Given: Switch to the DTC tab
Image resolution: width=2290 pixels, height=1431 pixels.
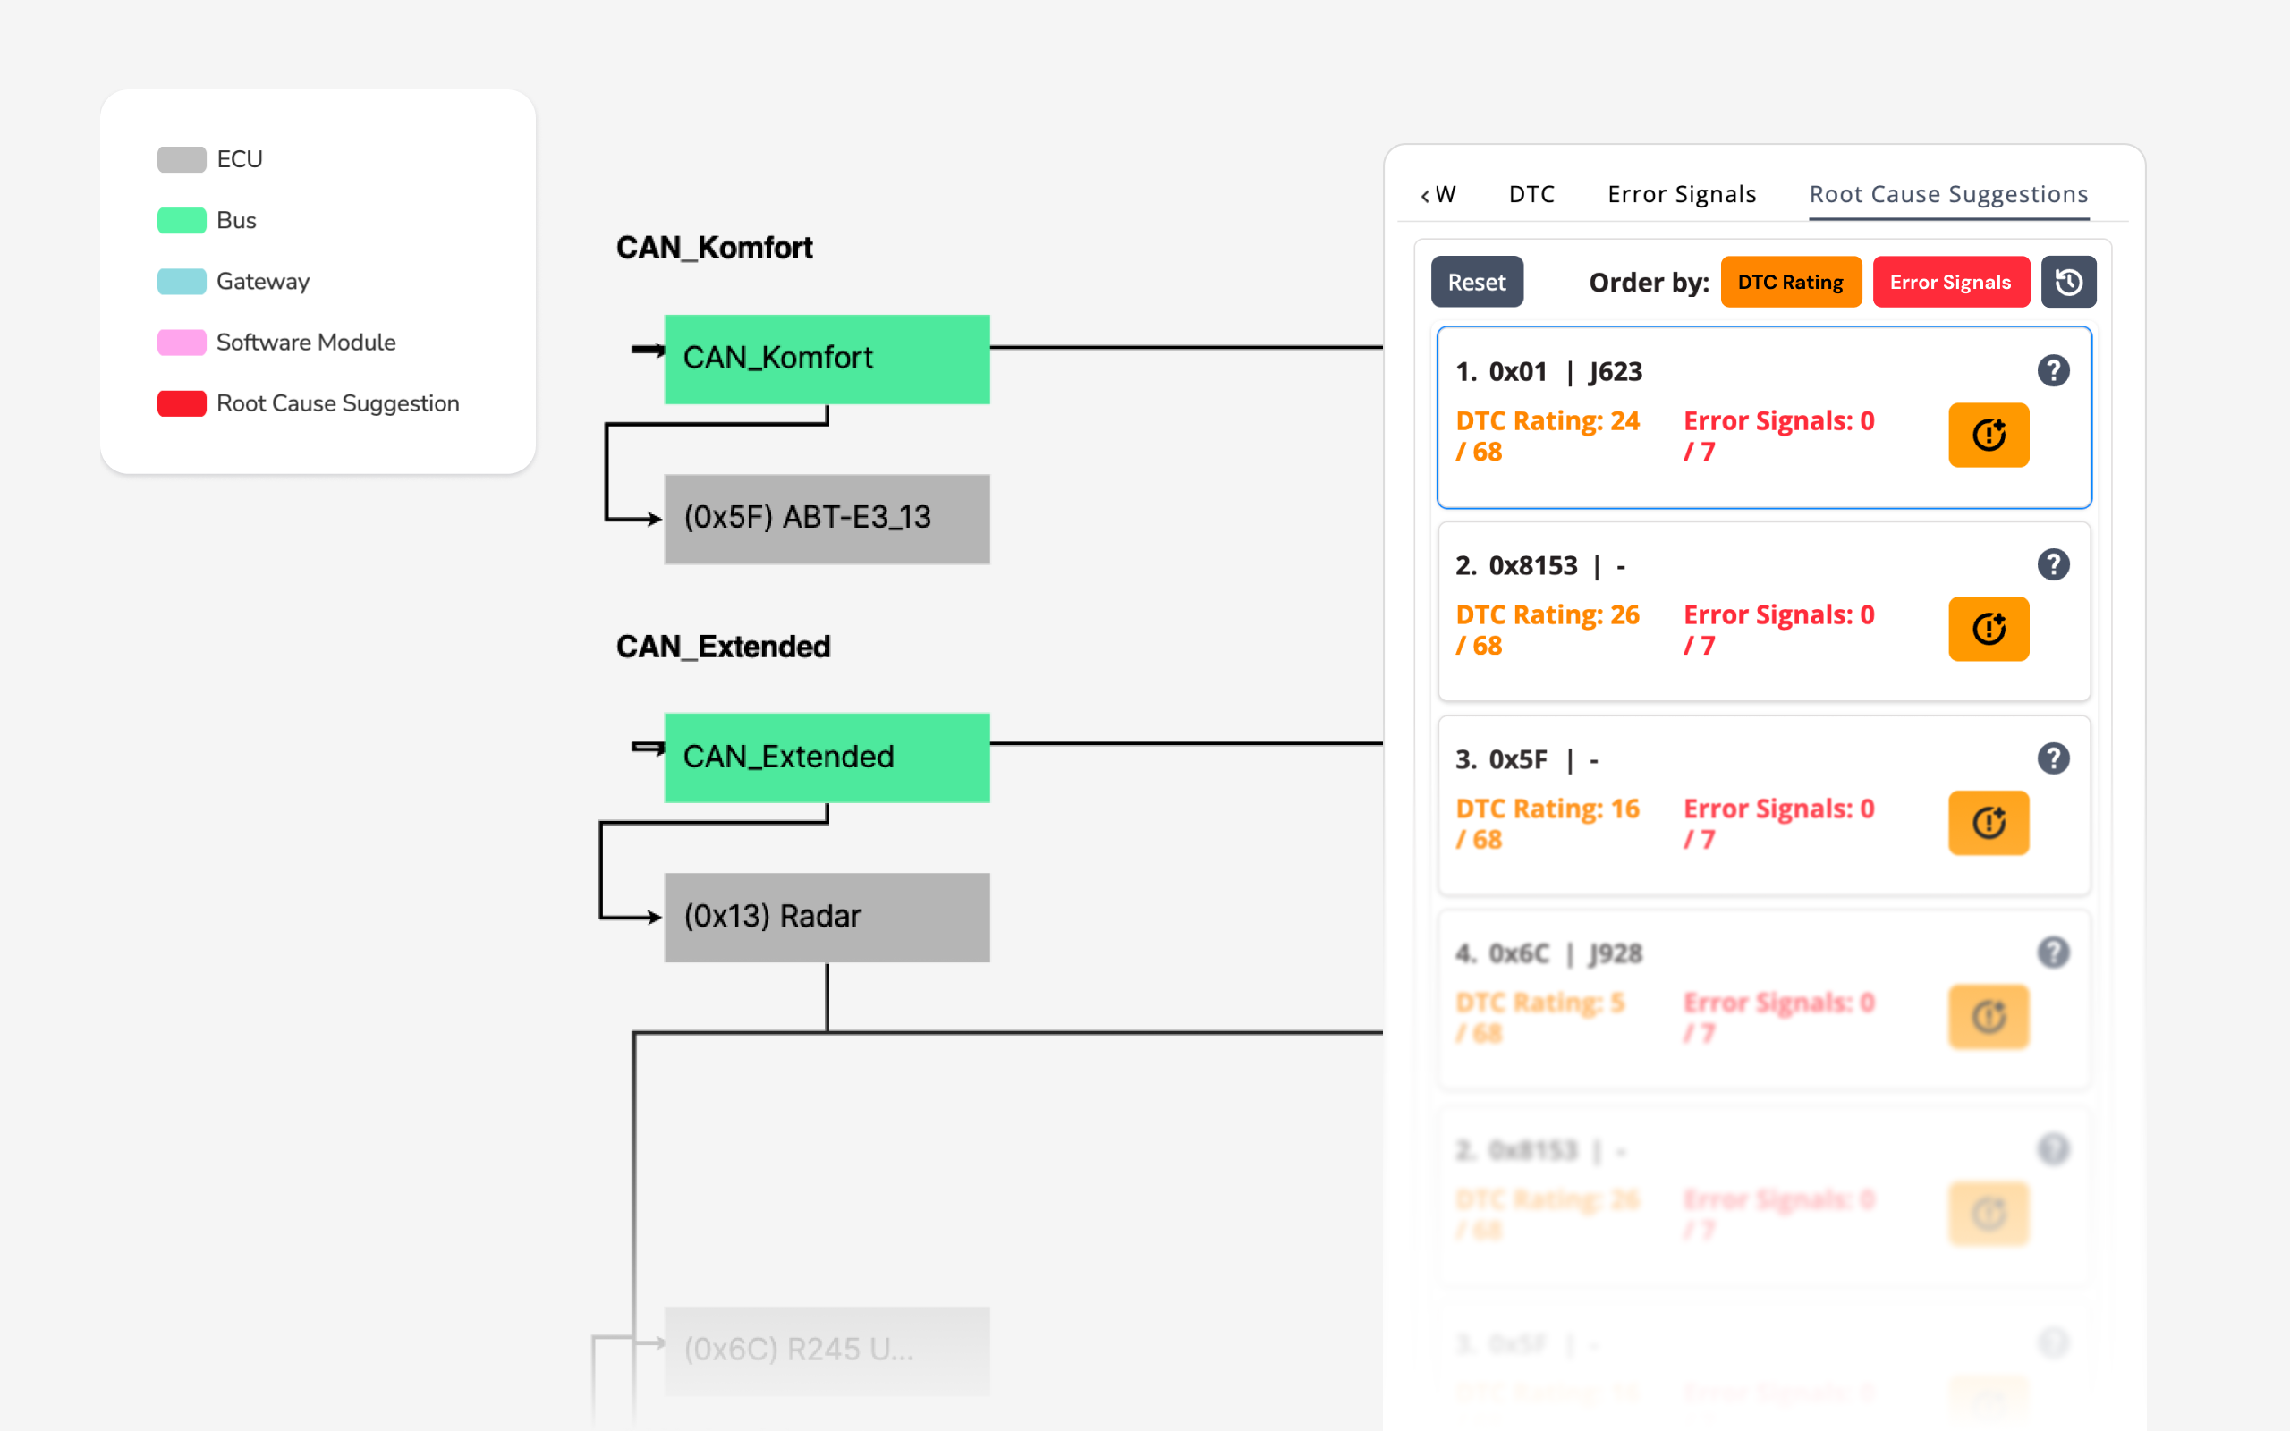Looking at the screenshot, I should click(1531, 195).
